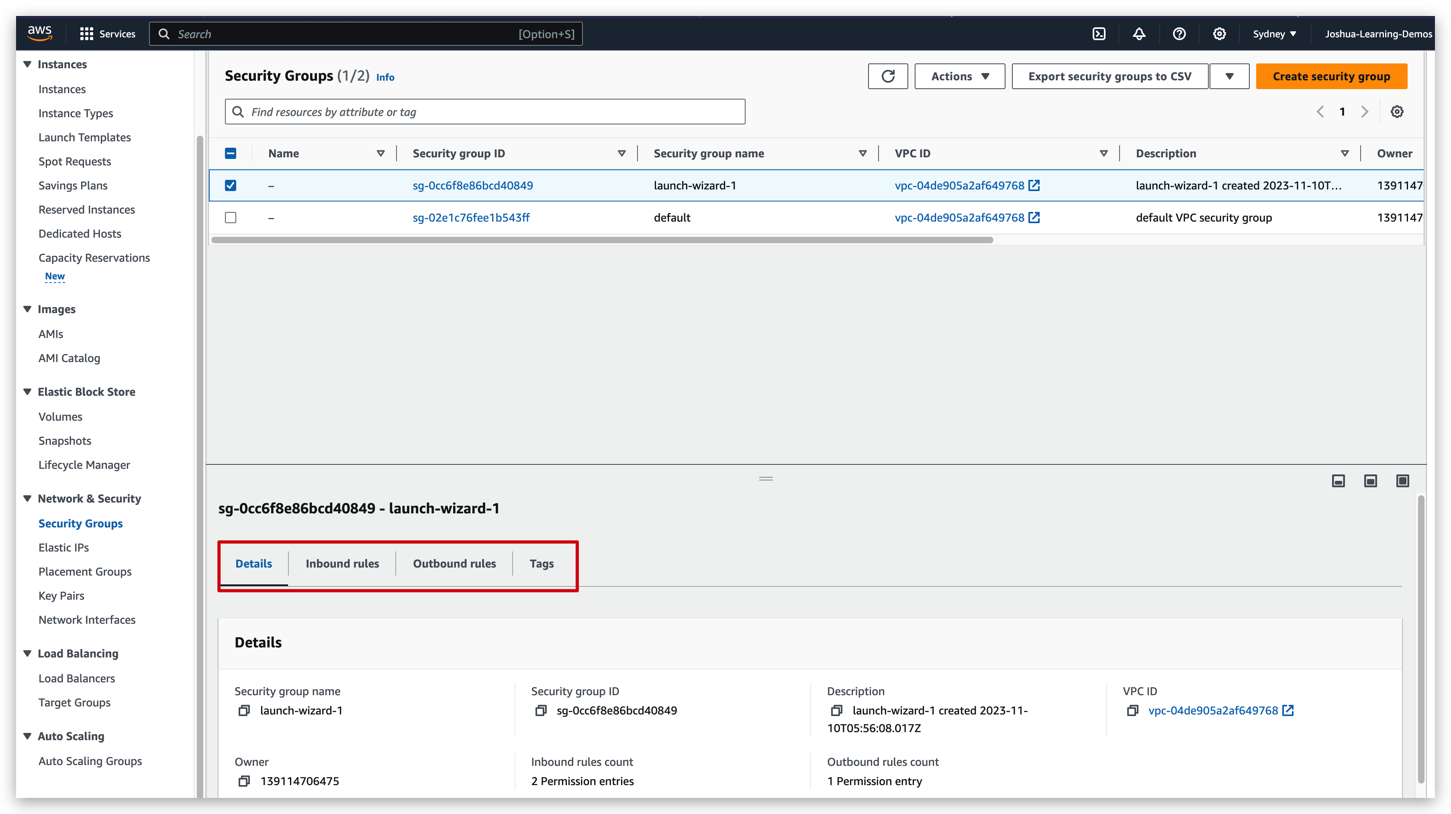
Task: Open table preferences via the gear icon
Action: pos(1397,112)
